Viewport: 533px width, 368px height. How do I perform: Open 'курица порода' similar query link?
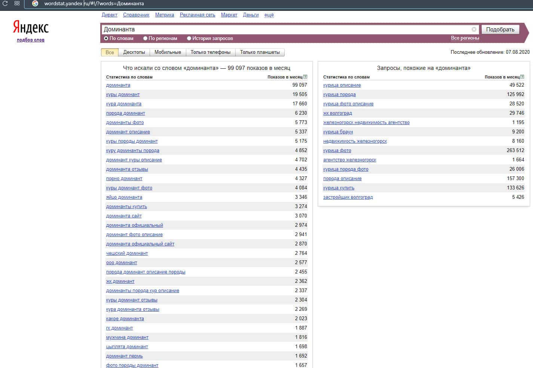click(339, 95)
